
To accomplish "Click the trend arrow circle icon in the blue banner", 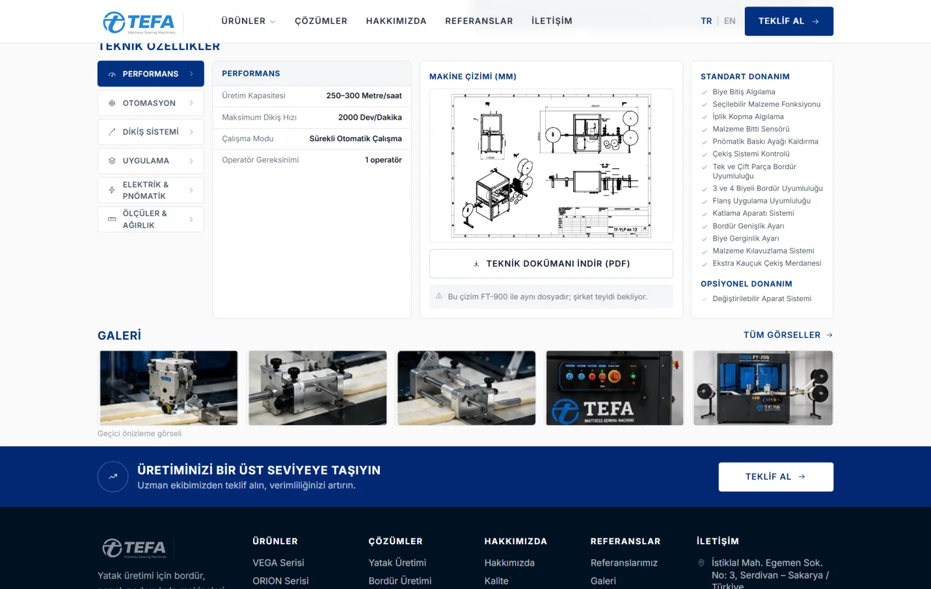I will click(x=113, y=477).
